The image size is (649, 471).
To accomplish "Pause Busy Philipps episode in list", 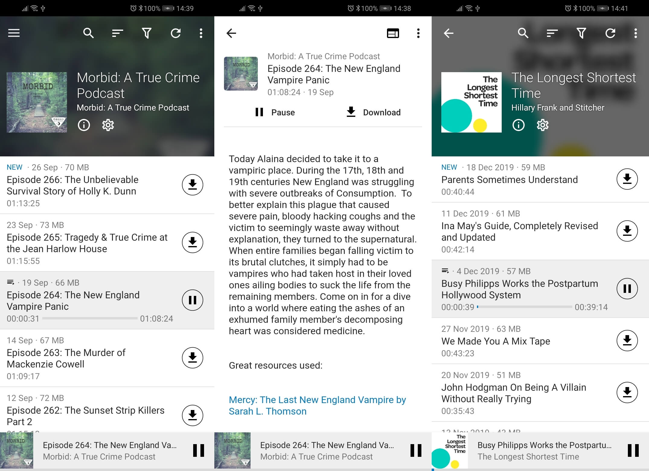I will pyautogui.click(x=627, y=289).
